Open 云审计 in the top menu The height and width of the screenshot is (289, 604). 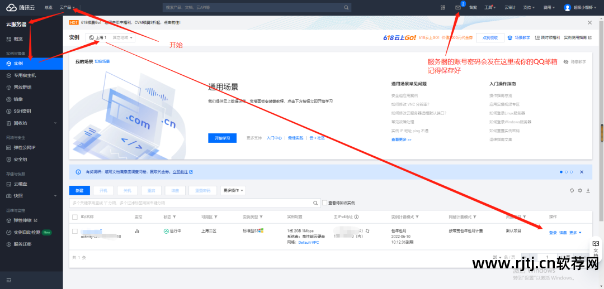[x=509, y=7]
